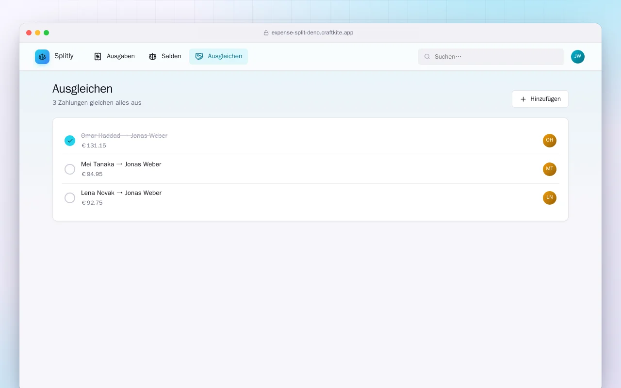Click the Hinzufügen button
Viewport: 621px width, 388px height.
coord(540,99)
